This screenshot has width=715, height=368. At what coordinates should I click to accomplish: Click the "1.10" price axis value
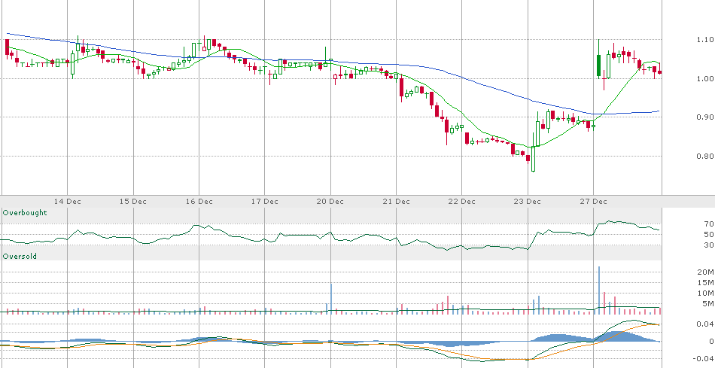(704, 40)
